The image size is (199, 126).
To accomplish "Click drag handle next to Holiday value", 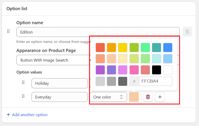I will pyautogui.click(x=23, y=83).
